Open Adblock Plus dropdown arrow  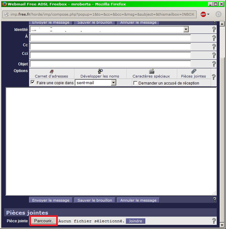[208, 14]
